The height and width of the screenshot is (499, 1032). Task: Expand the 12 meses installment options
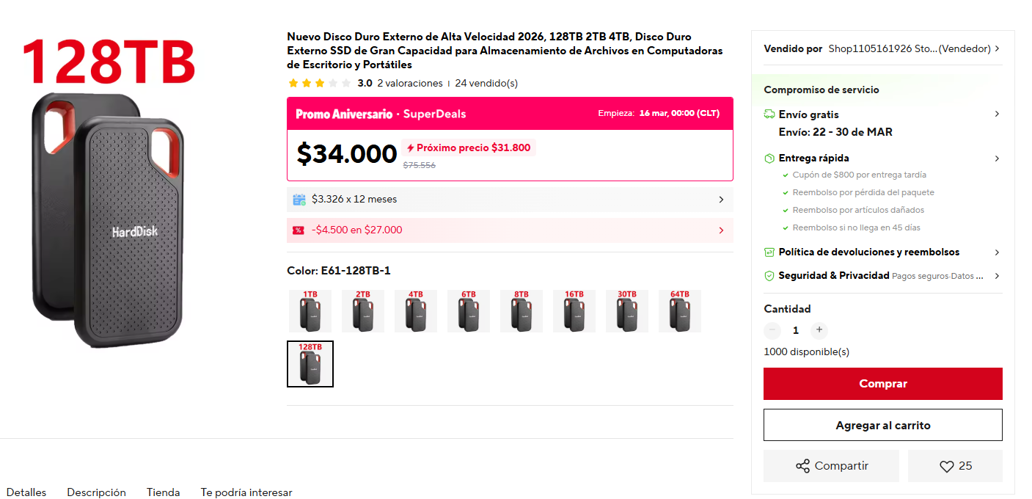(721, 200)
